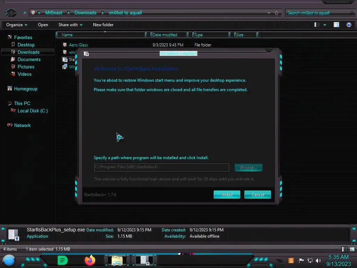Open Network in the navigation pane

pos(22,125)
